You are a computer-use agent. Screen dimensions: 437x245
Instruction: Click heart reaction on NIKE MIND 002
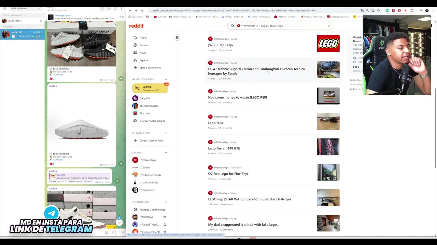52,79
